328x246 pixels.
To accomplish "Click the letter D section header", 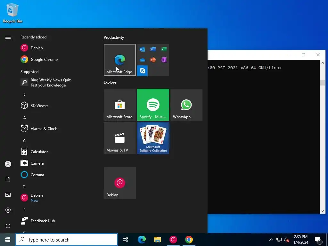I will [24, 187].
